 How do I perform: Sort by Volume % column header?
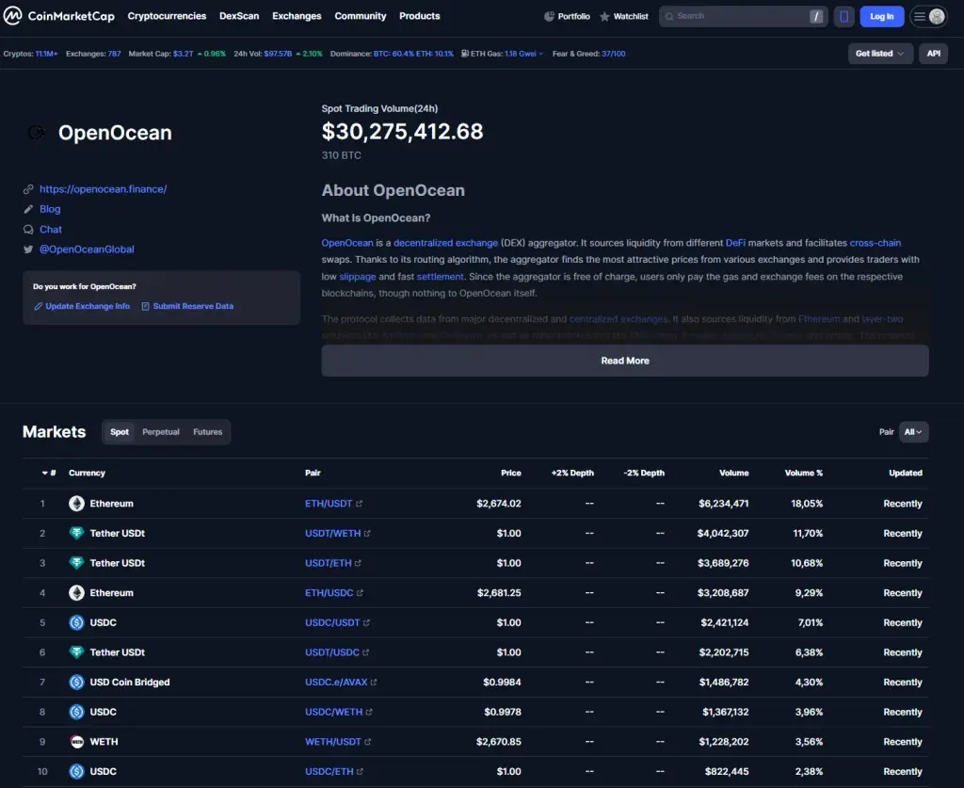point(804,473)
